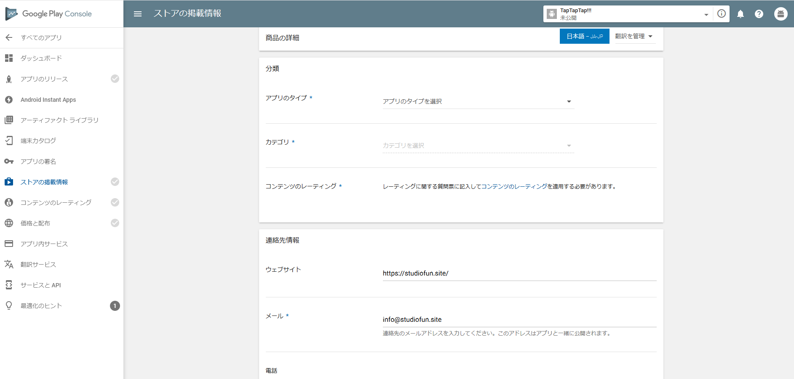Click the Android Instant Apps lightning icon
This screenshot has height=379, width=794.
tap(9, 100)
